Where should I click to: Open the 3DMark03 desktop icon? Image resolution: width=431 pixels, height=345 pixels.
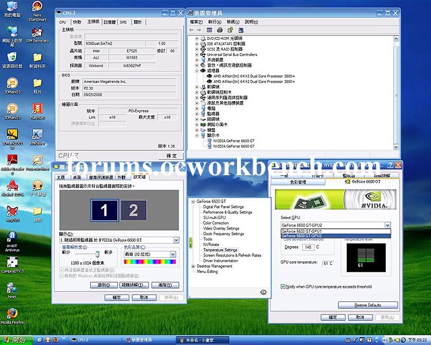[12, 86]
